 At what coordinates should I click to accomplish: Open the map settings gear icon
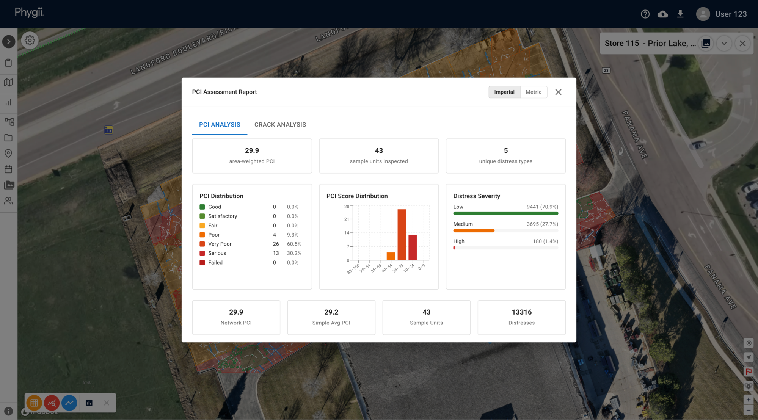[x=30, y=40]
